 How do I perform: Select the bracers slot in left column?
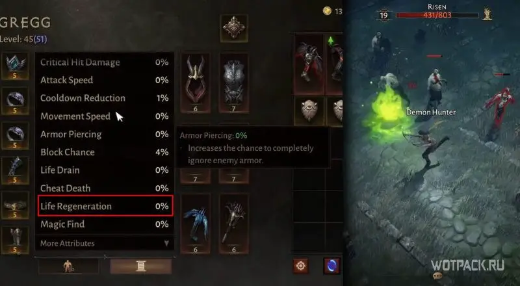[15, 170]
